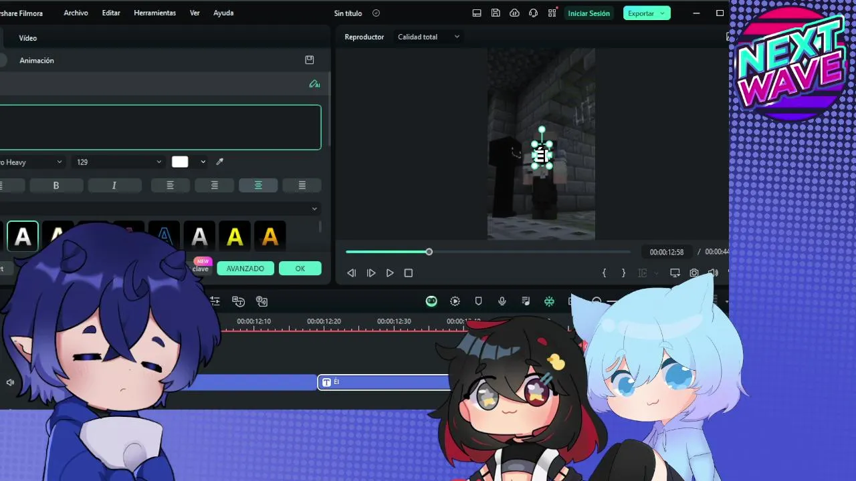856x481 pixels.
Task: Open the display monitor settings icon
Action: 675,273
